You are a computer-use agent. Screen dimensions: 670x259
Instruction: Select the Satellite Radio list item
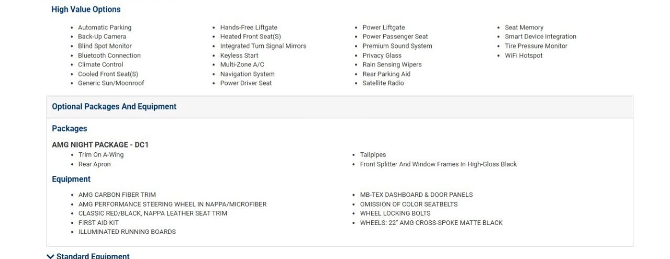click(x=383, y=83)
